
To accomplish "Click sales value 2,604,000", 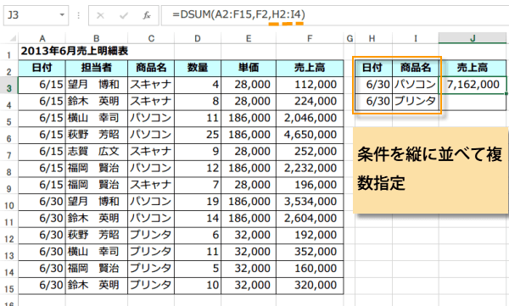I will pos(310,219).
